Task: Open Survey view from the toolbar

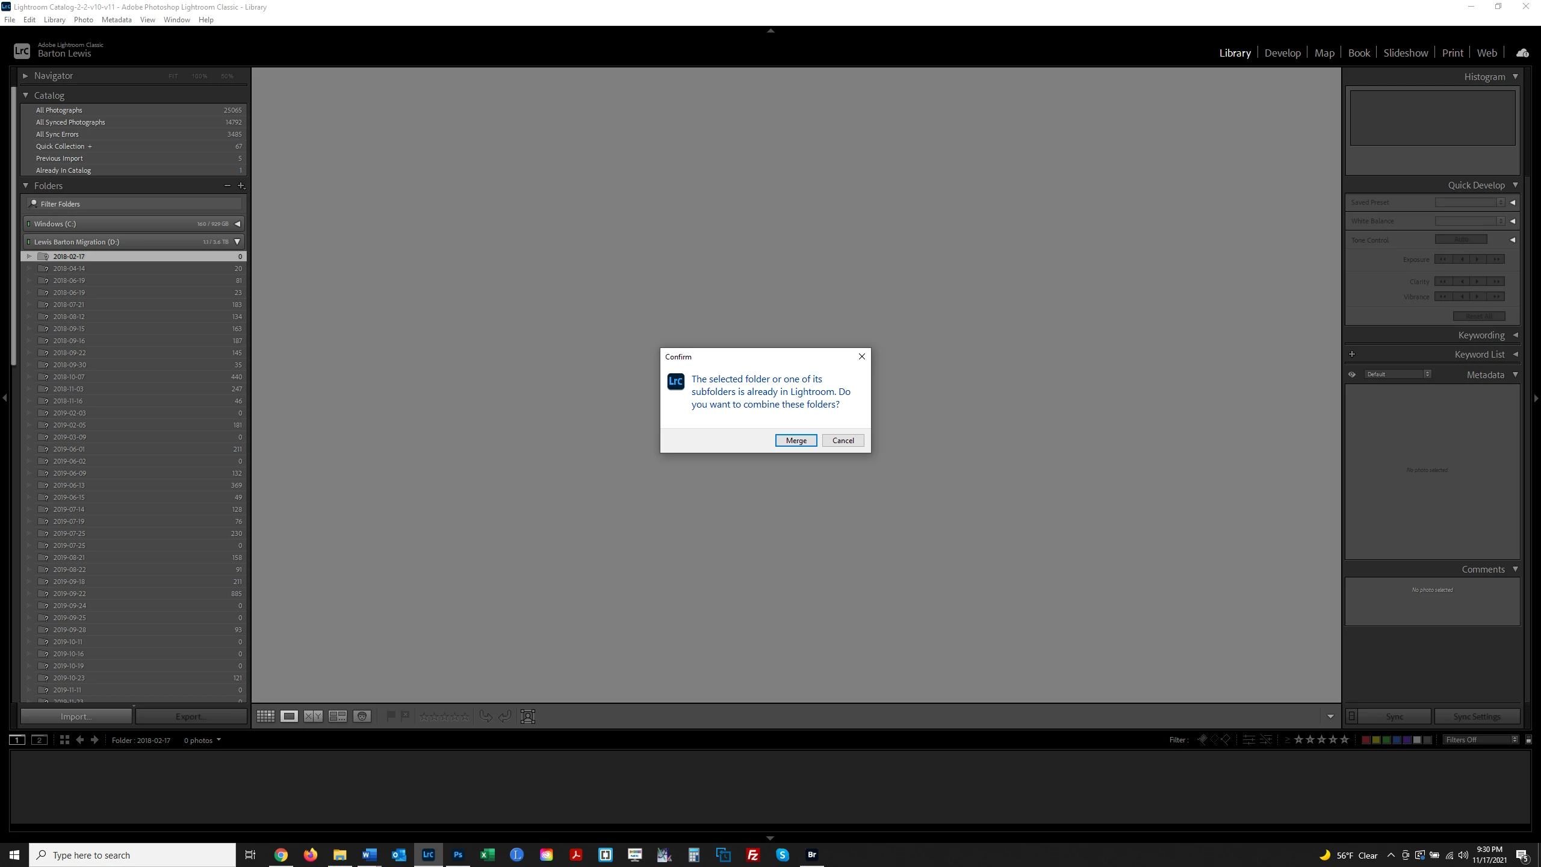Action: tap(337, 716)
